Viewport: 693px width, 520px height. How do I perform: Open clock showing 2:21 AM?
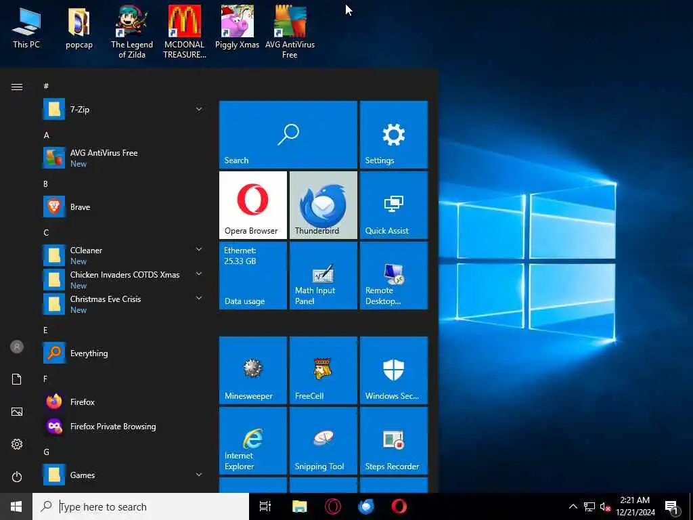[635, 506]
